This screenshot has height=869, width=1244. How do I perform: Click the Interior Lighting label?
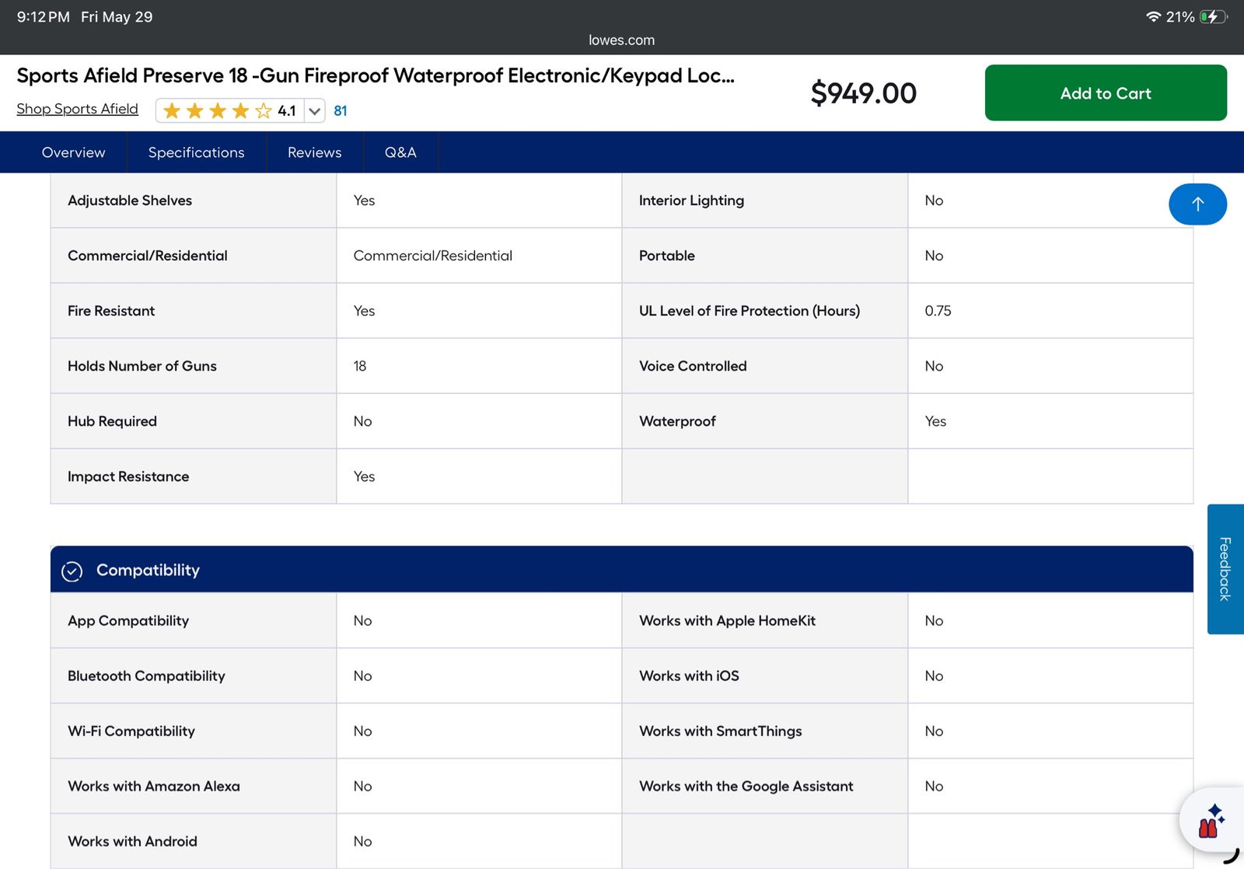(x=691, y=201)
